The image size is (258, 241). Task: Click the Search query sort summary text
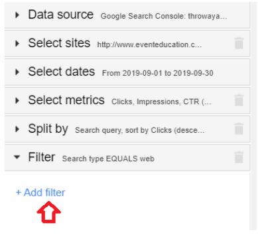(x=140, y=130)
